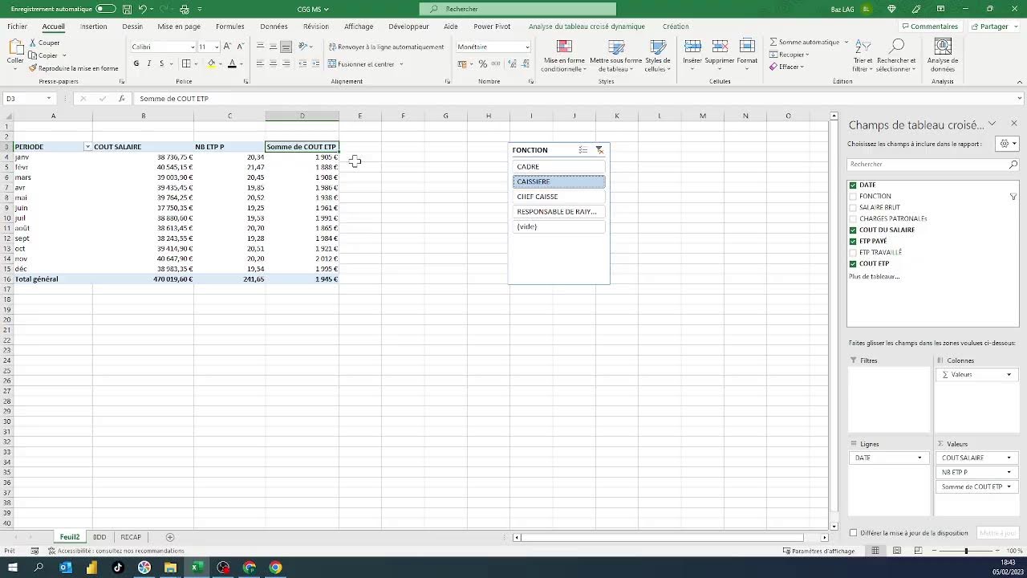The width and height of the screenshot is (1027, 578).
Task: Click the Coller paste icon
Action: pyautogui.click(x=14, y=47)
